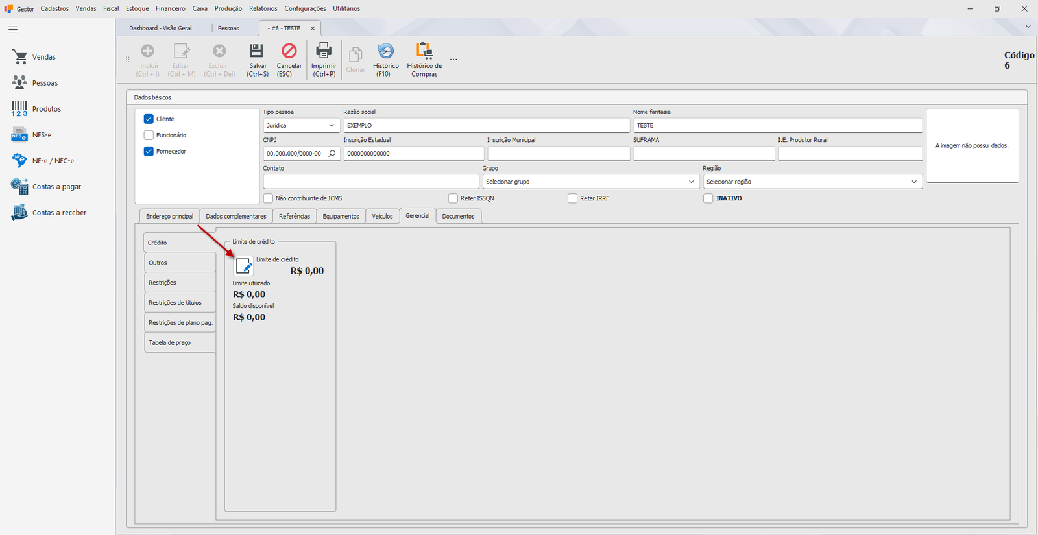Open Histórico de Compras icon
This screenshot has height=535, width=1038.
tap(424, 51)
